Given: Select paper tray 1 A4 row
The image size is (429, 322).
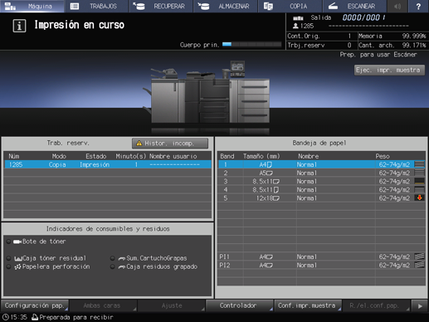Looking at the screenshot, I should pos(322,164).
